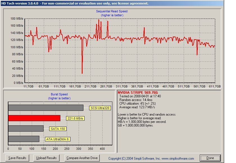Click the NVIDIA STRIPE 569.76G heading
236x163 pixels.
pos(138,92)
